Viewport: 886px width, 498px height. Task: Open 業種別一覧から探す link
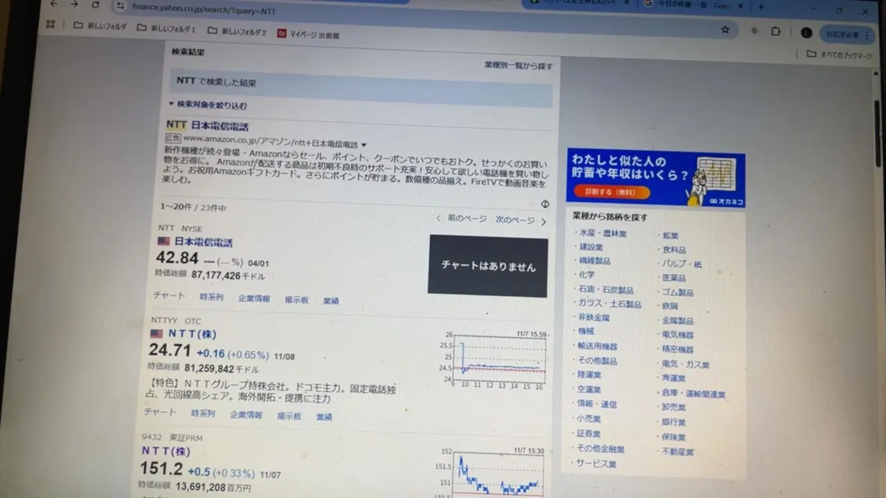(518, 66)
